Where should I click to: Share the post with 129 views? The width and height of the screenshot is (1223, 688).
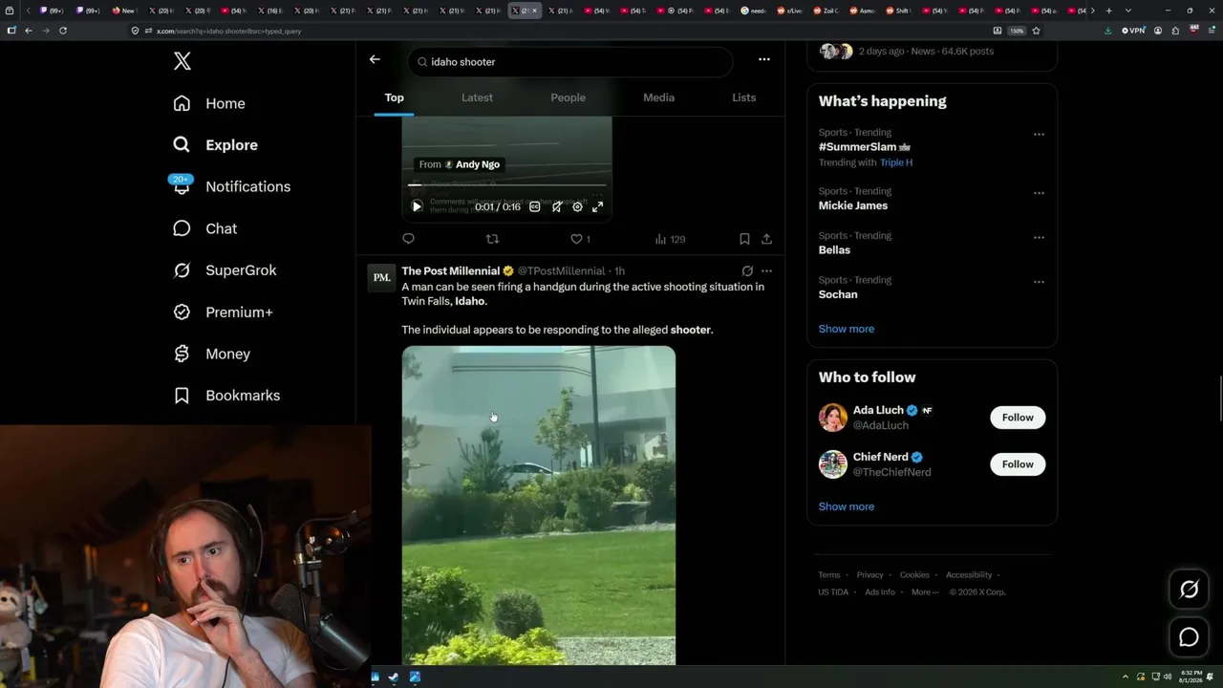coord(766,239)
